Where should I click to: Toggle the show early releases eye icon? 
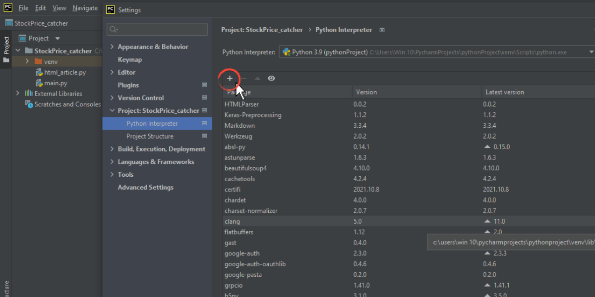tap(271, 78)
